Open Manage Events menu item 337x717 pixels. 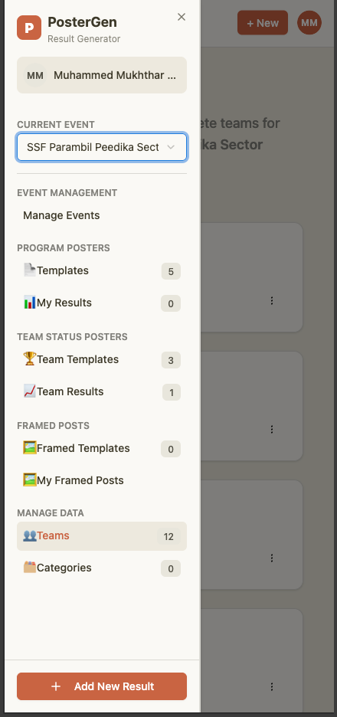61,215
